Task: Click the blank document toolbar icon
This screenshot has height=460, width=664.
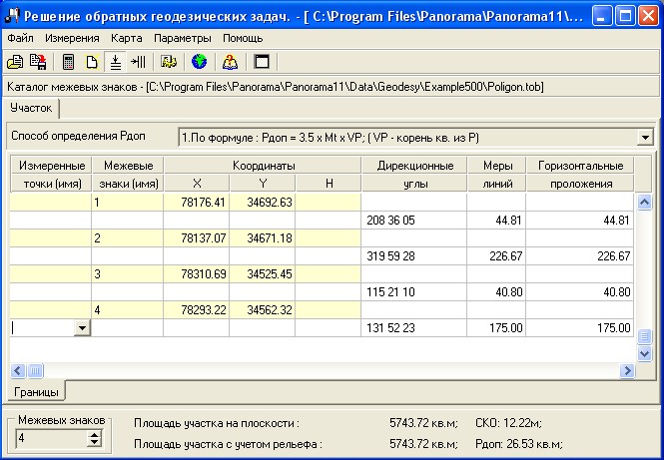Action: tap(91, 63)
